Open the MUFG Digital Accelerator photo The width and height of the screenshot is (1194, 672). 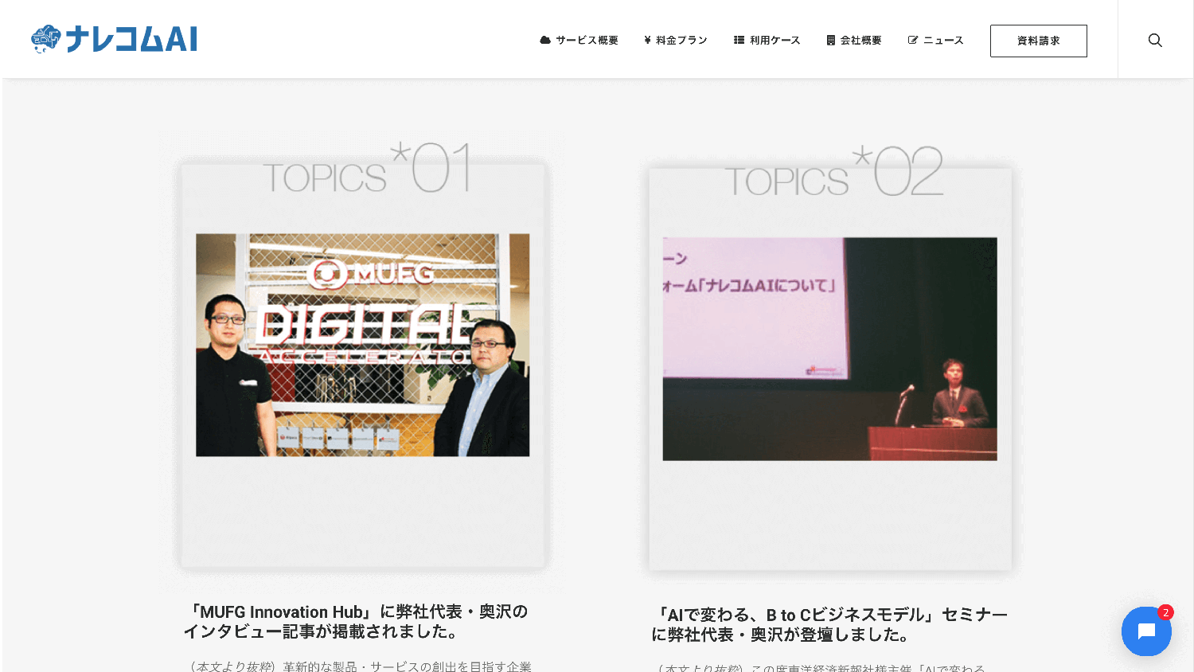363,345
